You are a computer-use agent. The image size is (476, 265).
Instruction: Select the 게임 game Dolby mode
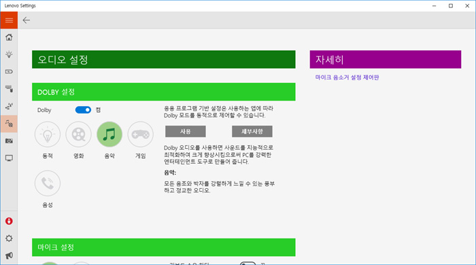click(141, 135)
